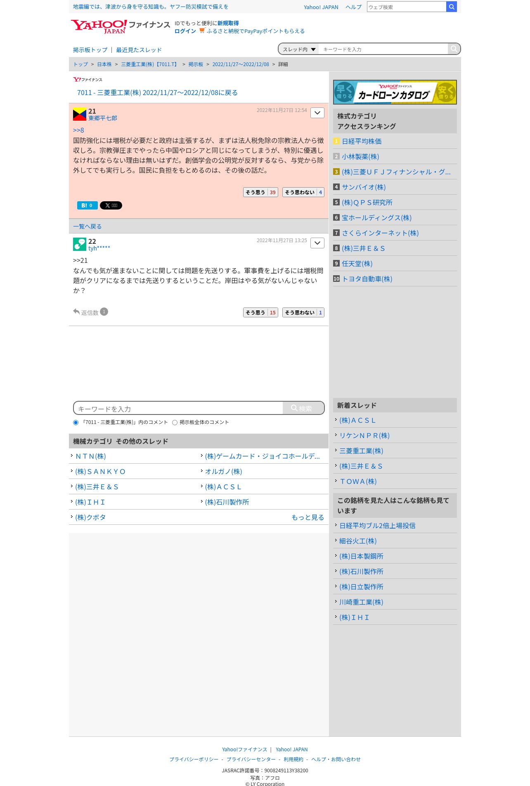Open footer プライバシーポリシー link
The height and width of the screenshot is (786, 530).
click(194, 759)
